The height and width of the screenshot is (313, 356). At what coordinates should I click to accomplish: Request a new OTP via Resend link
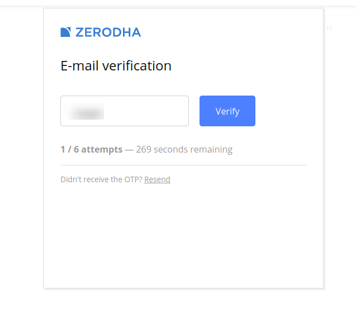click(157, 179)
